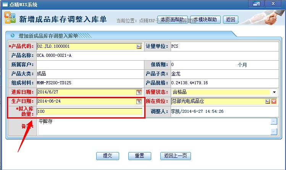Click into the 拟入库数量 input field
This screenshot has height=170, width=286.
90,112
